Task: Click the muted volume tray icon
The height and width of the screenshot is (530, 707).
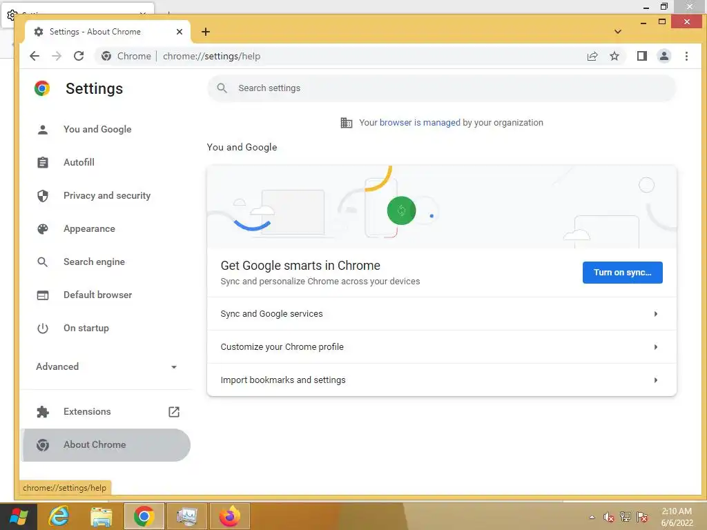Action: [609, 517]
